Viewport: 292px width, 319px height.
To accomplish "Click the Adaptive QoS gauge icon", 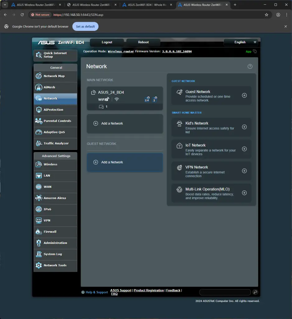I will pyautogui.click(x=39, y=132).
